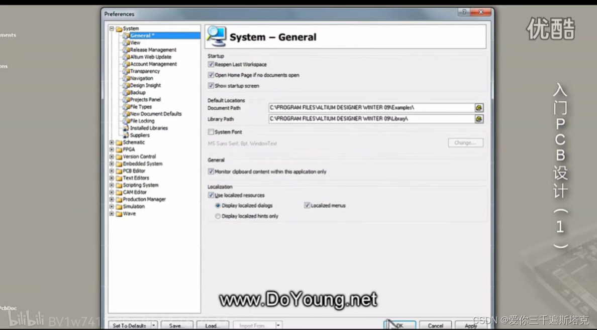The image size is (597, 330).
Task: Click the PCB Editor folder icon
Action: click(x=119, y=171)
